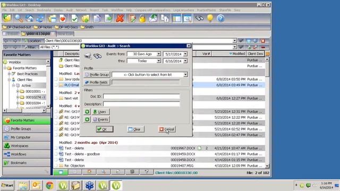Viewport: 340px width, 191px height.
Task: Click the binoculars icon inside Audit Search dialog
Action: pyautogui.click(x=98, y=56)
